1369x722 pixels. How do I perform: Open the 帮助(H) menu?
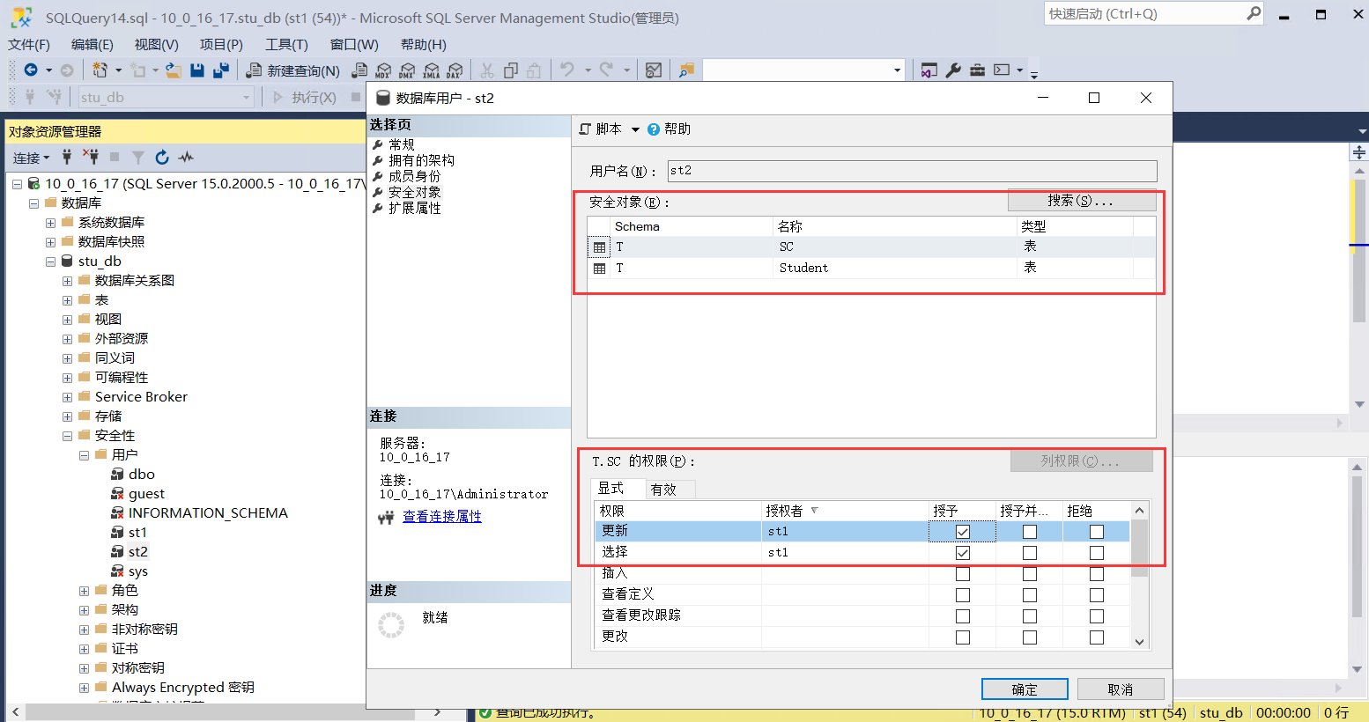click(424, 44)
